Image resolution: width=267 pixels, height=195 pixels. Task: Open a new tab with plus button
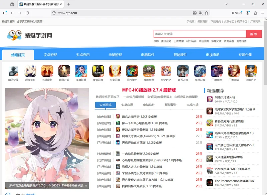coord(68,4)
